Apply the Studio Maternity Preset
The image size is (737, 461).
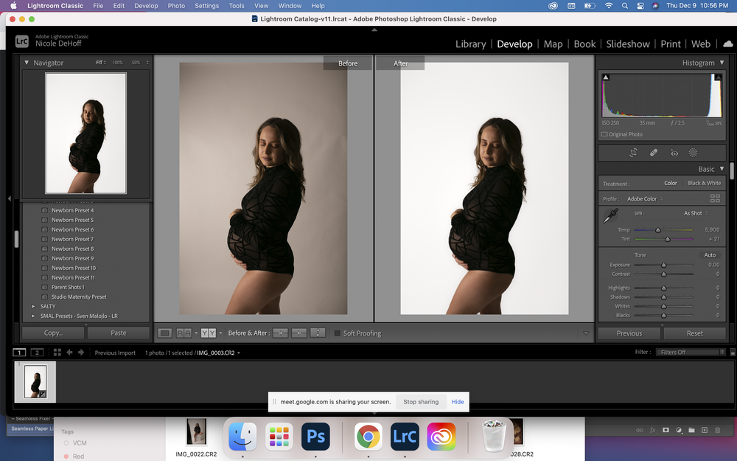[79, 297]
